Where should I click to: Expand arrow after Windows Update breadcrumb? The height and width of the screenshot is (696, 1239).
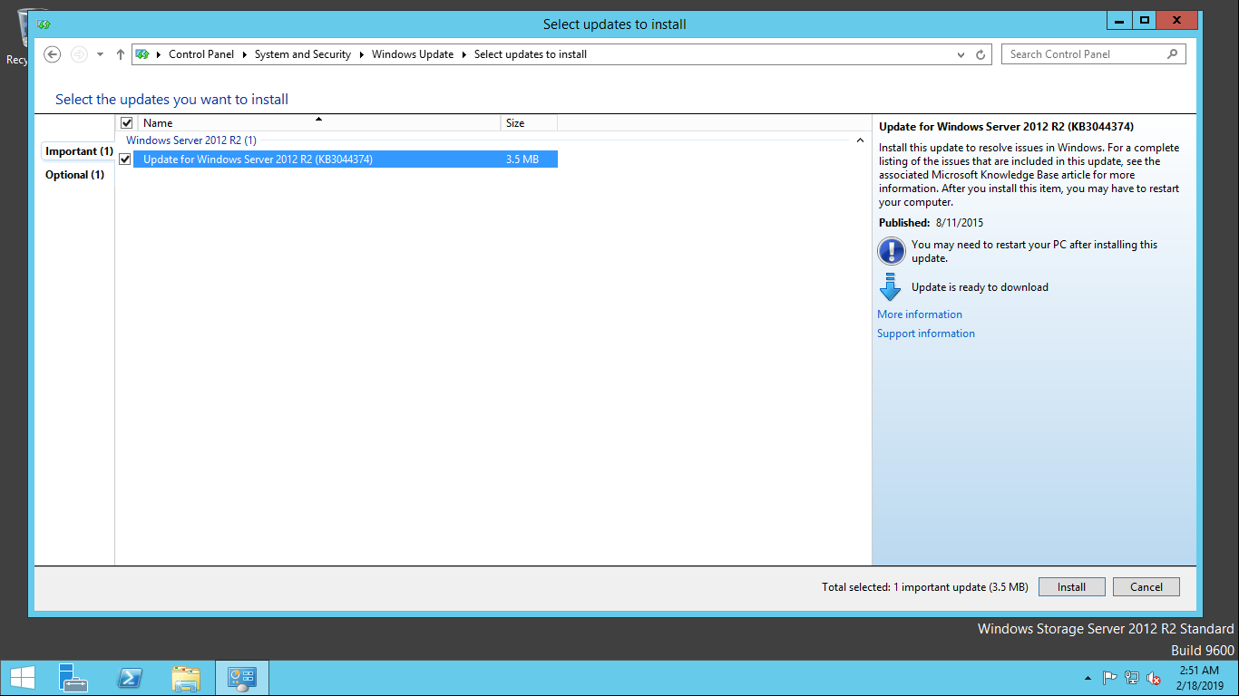[464, 54]
